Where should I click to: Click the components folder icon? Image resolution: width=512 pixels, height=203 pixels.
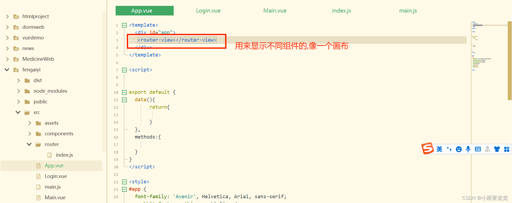pyautogui.click(x=38, y=134)
